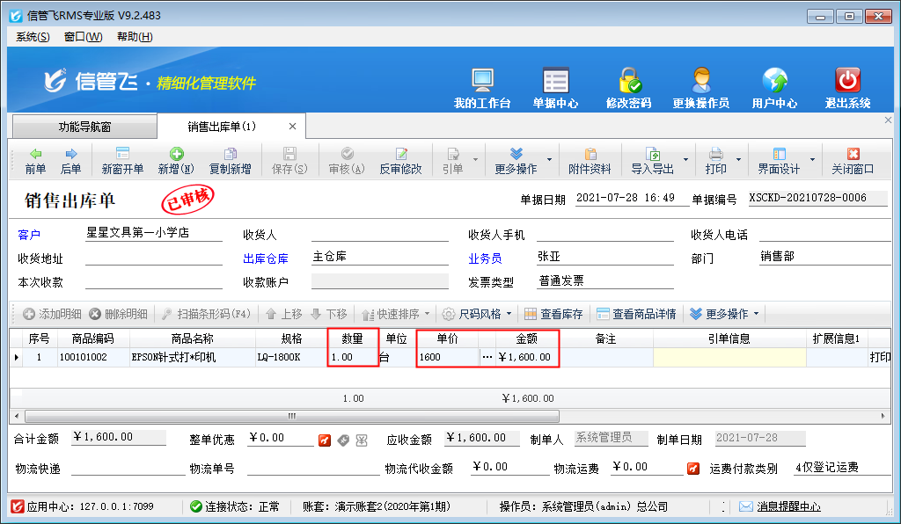The height and width of the screenshot is (524, 901).
Task: Click red edit icon beside 整单优惠
Action: coord(325,440)
